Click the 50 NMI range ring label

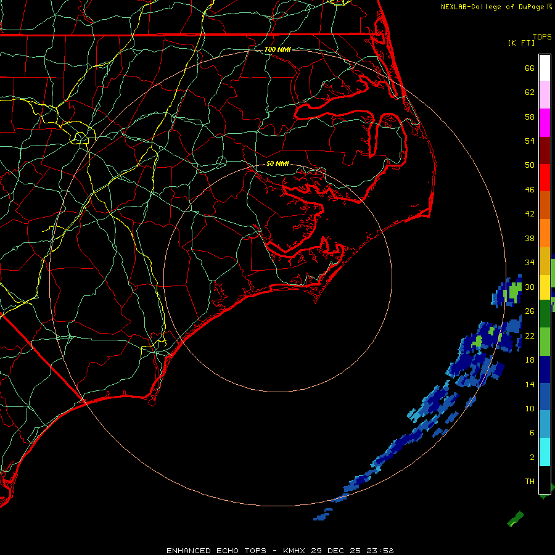(x=277, y=163)
